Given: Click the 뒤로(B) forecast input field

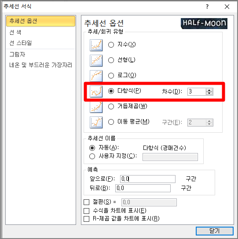Looking at the screenshot, I should click(143, 188).
